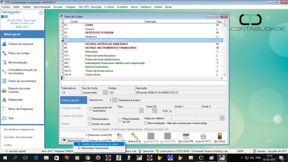The height and width of the screenshot is (162, 288).
Task: Show hidden tray icons chevron
Action: [242, 158]
